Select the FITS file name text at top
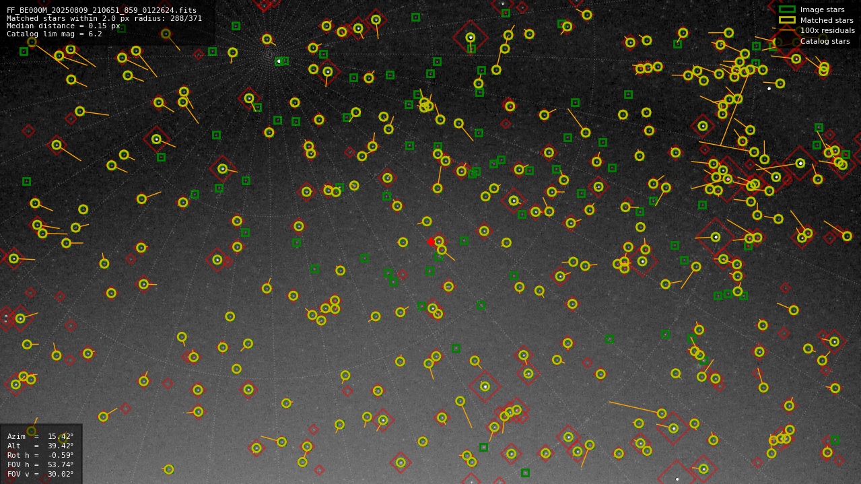The width and height of the screenshot is (861, 484). point(102,10)
